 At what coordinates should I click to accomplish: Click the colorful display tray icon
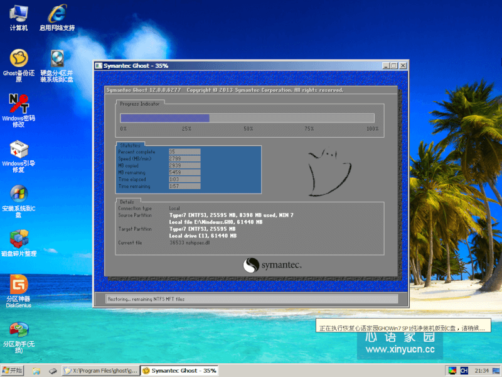tap(452, 371)
